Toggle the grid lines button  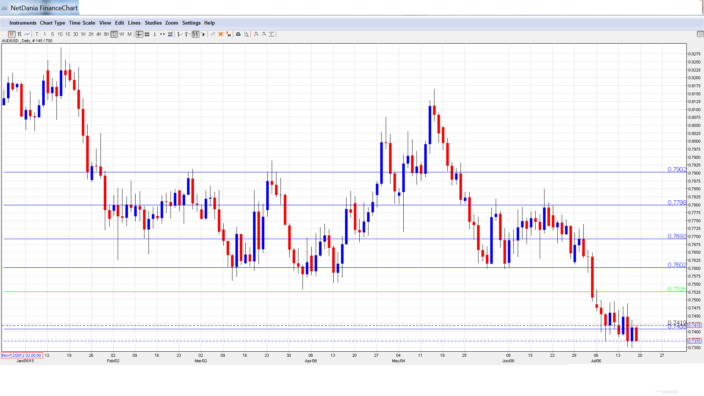point(147,34)
